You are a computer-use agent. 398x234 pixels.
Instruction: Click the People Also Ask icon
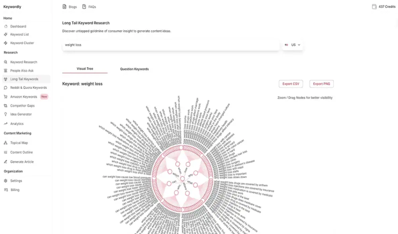[x=6, y=71]
